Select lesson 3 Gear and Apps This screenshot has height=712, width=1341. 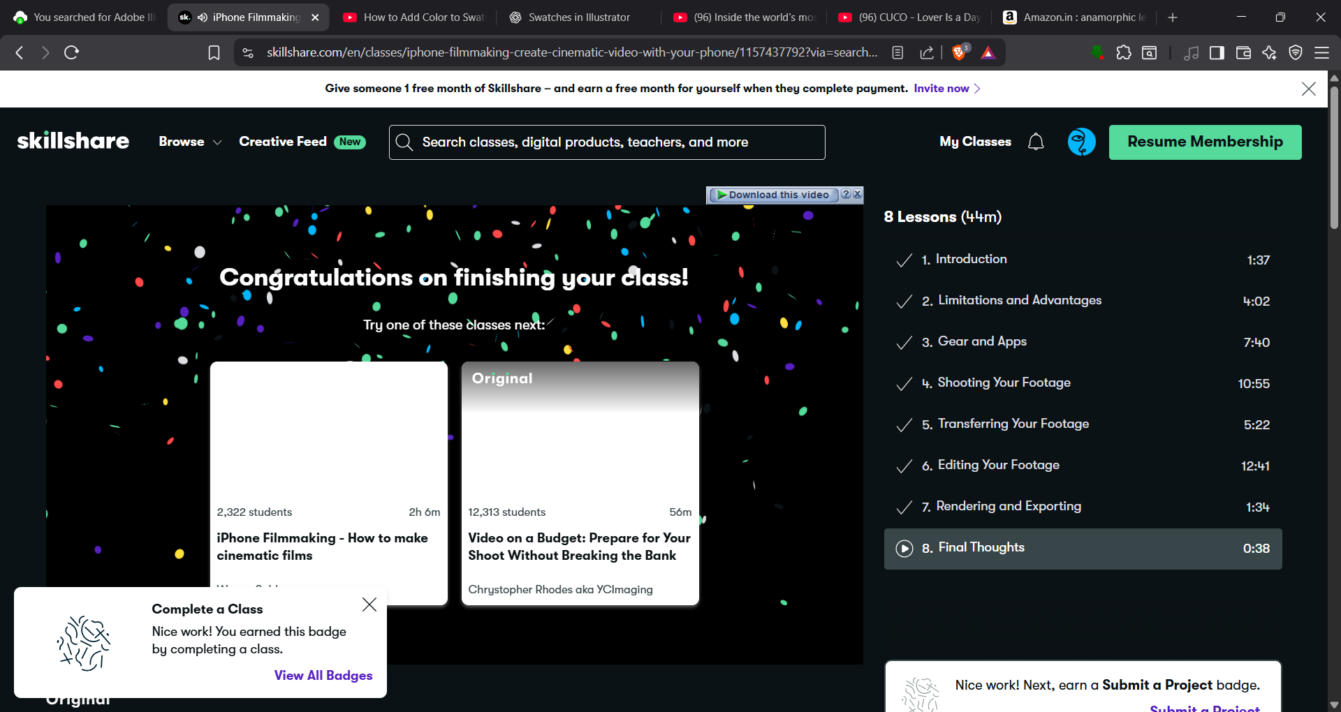1083,342
